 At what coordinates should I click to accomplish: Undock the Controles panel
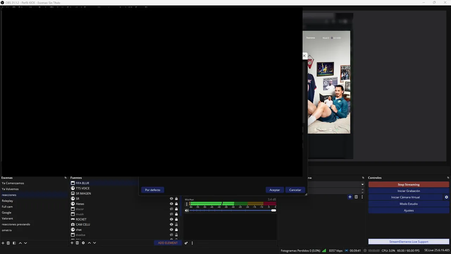point(448,178)
